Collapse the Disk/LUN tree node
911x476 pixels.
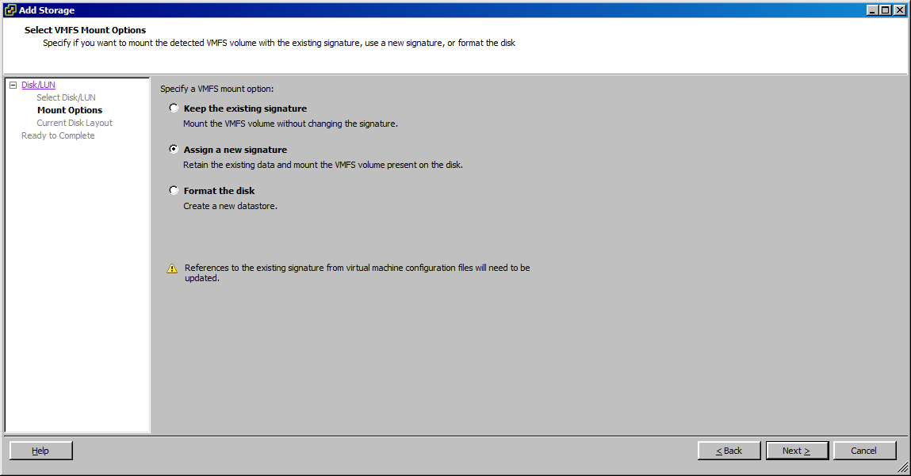coord(13,85)
